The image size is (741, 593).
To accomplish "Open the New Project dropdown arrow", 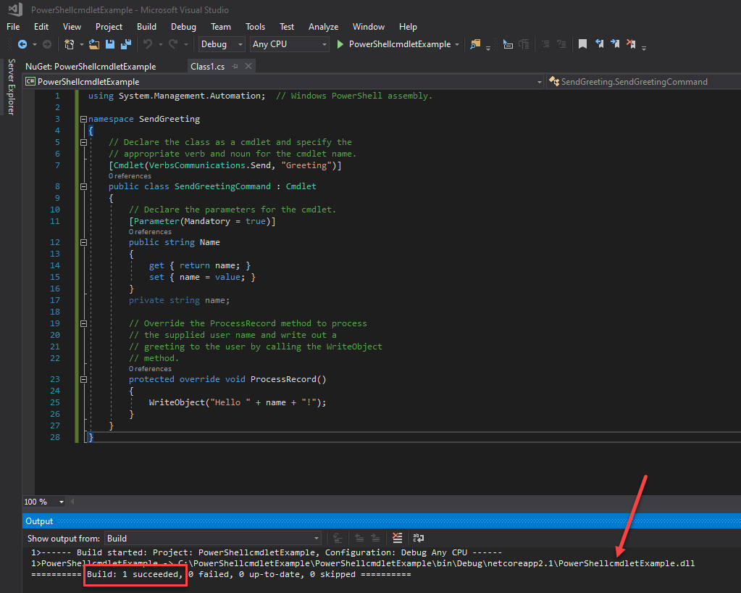I will 82,44.
